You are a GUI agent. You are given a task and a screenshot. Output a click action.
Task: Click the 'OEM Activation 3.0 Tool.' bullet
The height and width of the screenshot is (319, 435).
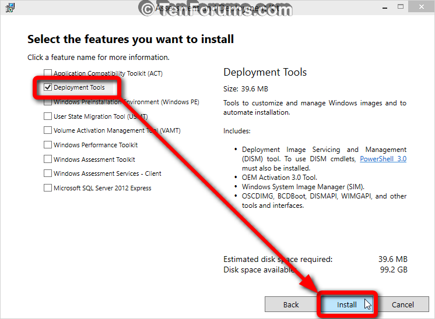point(279,178)
